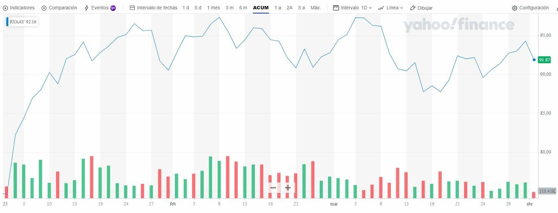
Task: Zoom in with the plus button
Action: point(288,188)
